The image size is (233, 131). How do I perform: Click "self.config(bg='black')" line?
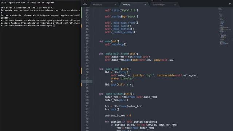tap(121, 16)
